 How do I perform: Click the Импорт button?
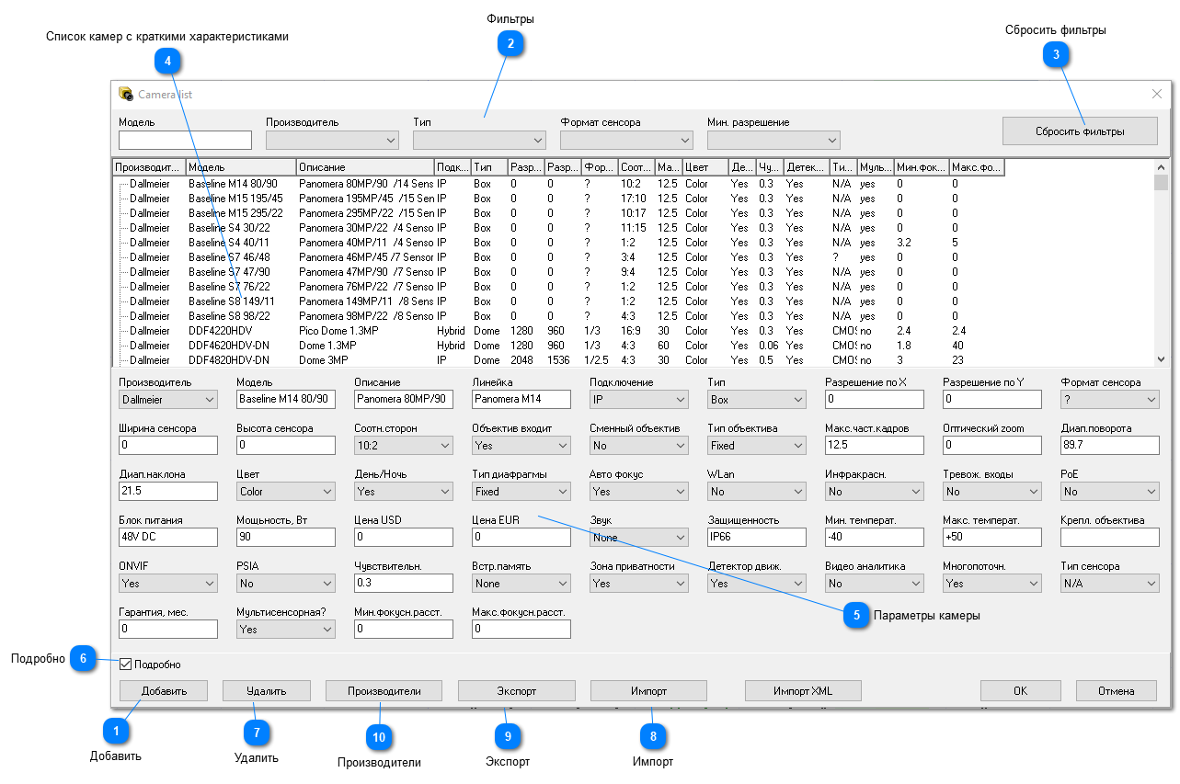648,691
